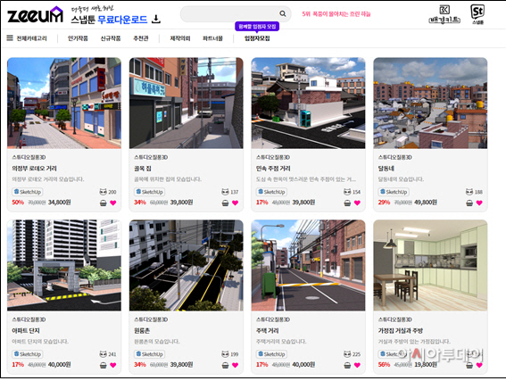
Task: Add 달동네 to basket
Action: (x=469, y=203)
